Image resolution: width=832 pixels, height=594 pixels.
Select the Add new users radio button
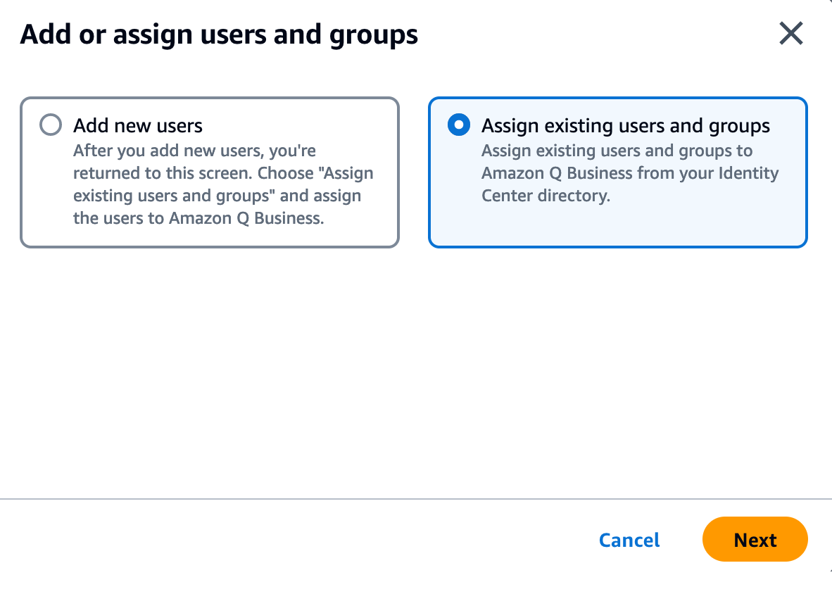coord(51,126)
